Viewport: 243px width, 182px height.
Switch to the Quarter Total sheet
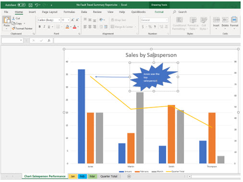109,176
